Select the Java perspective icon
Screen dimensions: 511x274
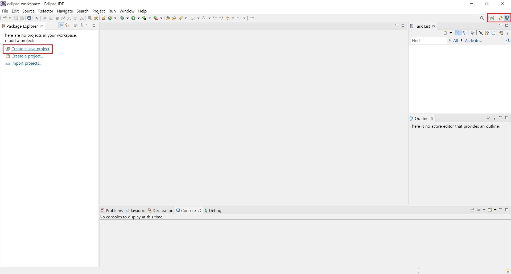[x=507, y=18]
